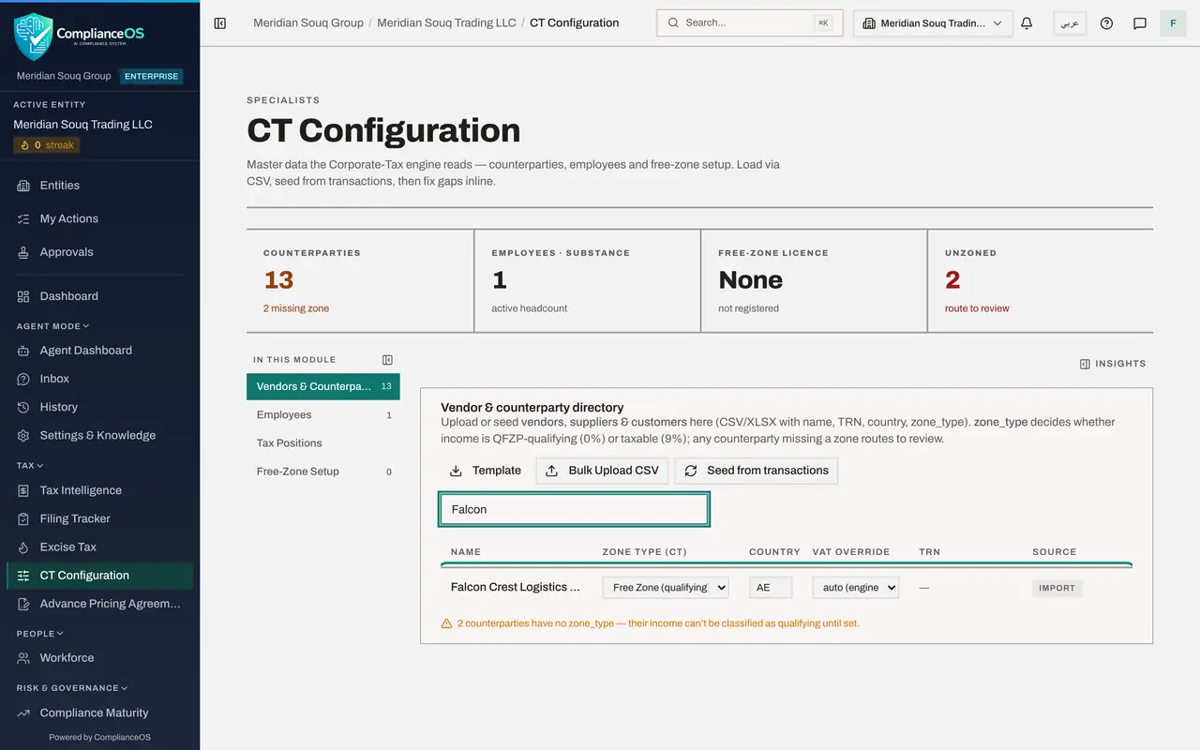Click the Source column header

(x=1055, y=552)
